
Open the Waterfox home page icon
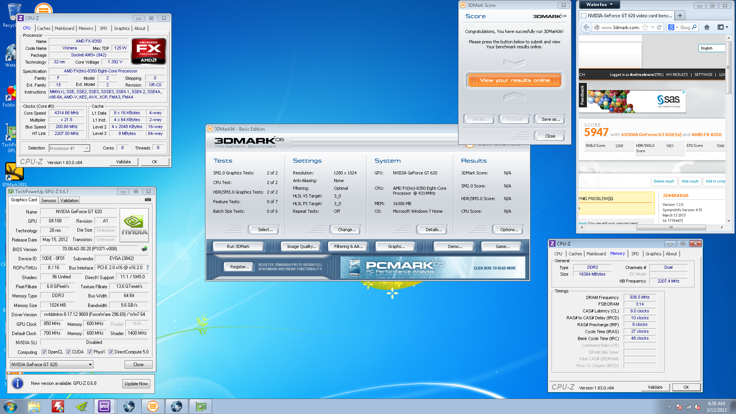click(707, 27)
